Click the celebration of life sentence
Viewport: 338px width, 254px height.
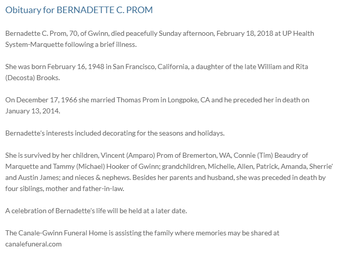pyautogui.click(x=96, y=211)
